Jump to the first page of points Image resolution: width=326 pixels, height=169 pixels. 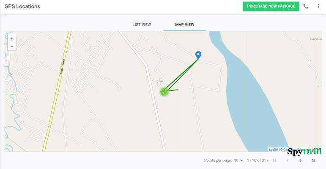[275, 161]
